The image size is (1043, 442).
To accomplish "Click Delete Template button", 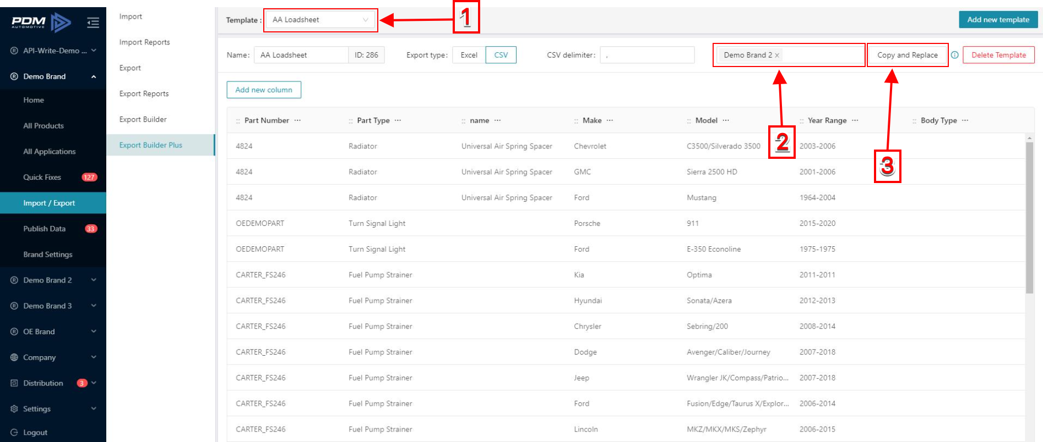I will (x=998, y=55).
